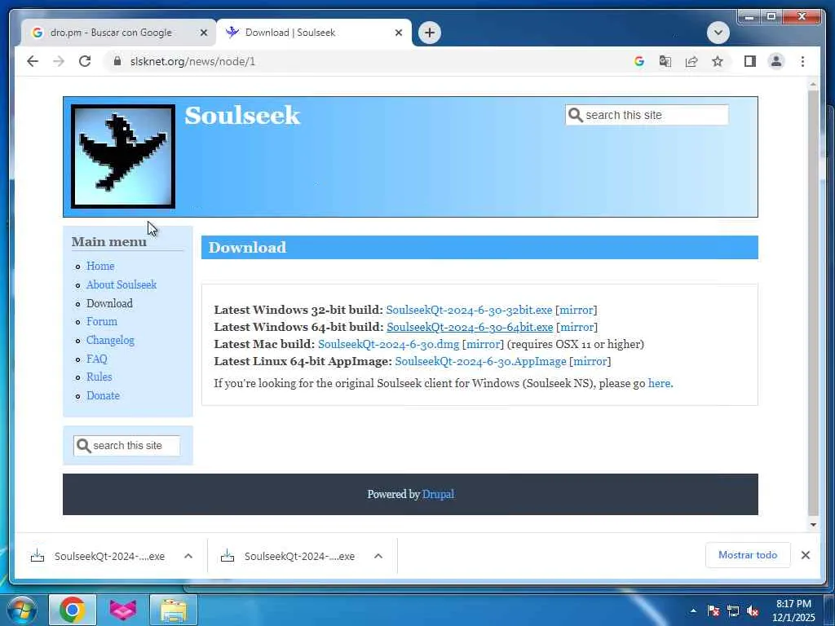
Task: Download SoulseekQt-2024-6-30.dmg for Mac
Action: (388, 344)
